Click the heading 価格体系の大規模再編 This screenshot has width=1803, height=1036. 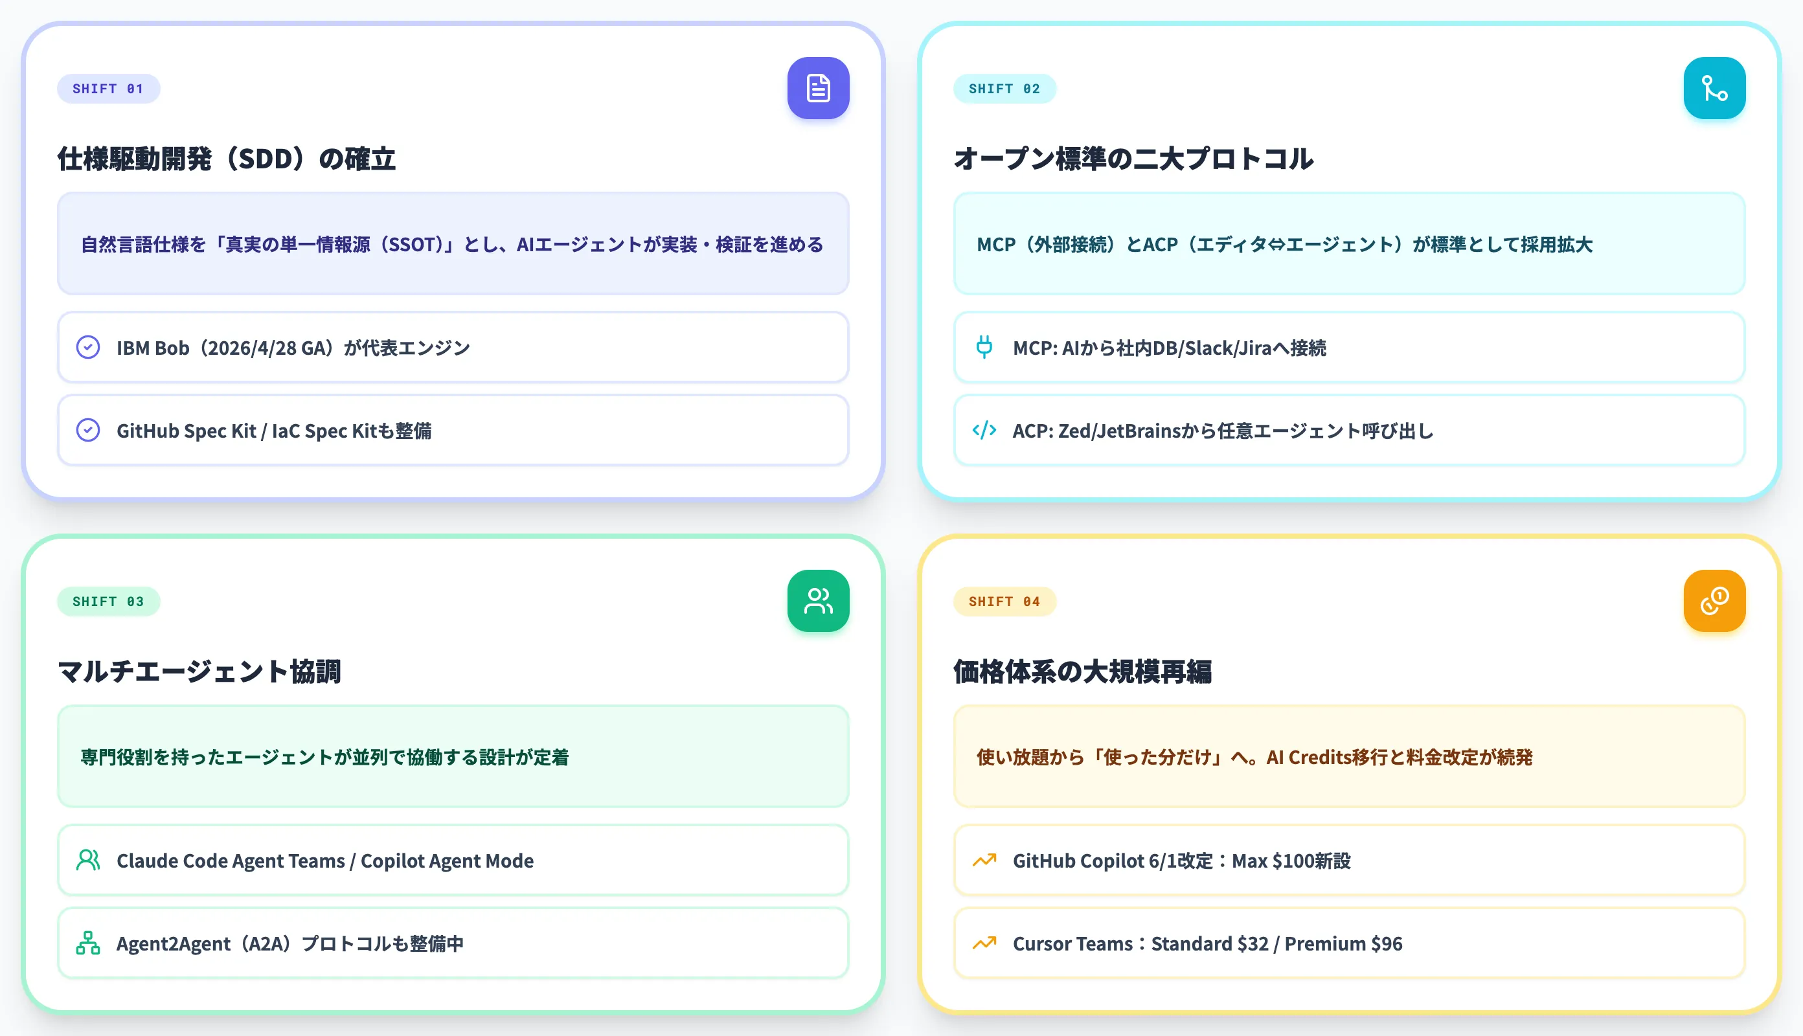coord(1082,671)
